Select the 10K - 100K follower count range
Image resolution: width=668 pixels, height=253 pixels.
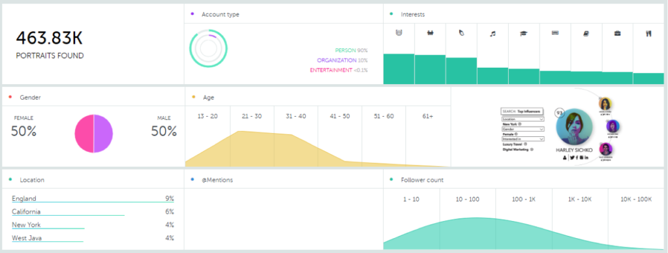point(636,199)
